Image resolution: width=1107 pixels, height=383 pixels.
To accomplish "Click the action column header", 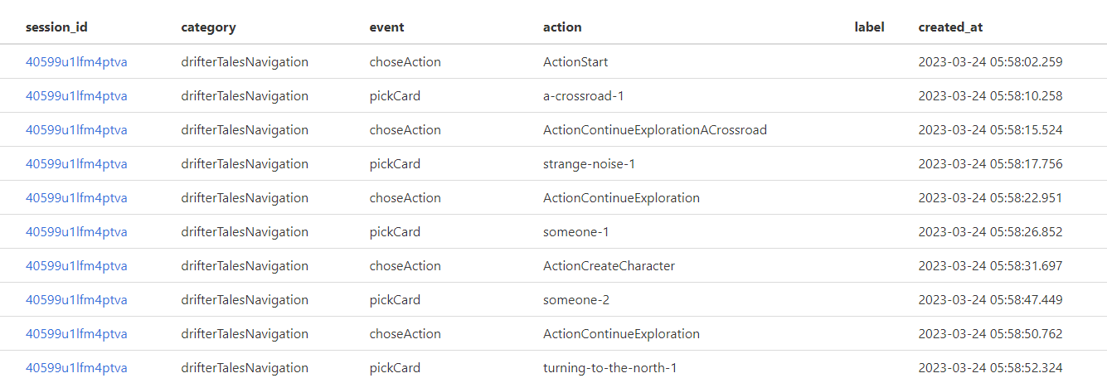I will (562, 27).
